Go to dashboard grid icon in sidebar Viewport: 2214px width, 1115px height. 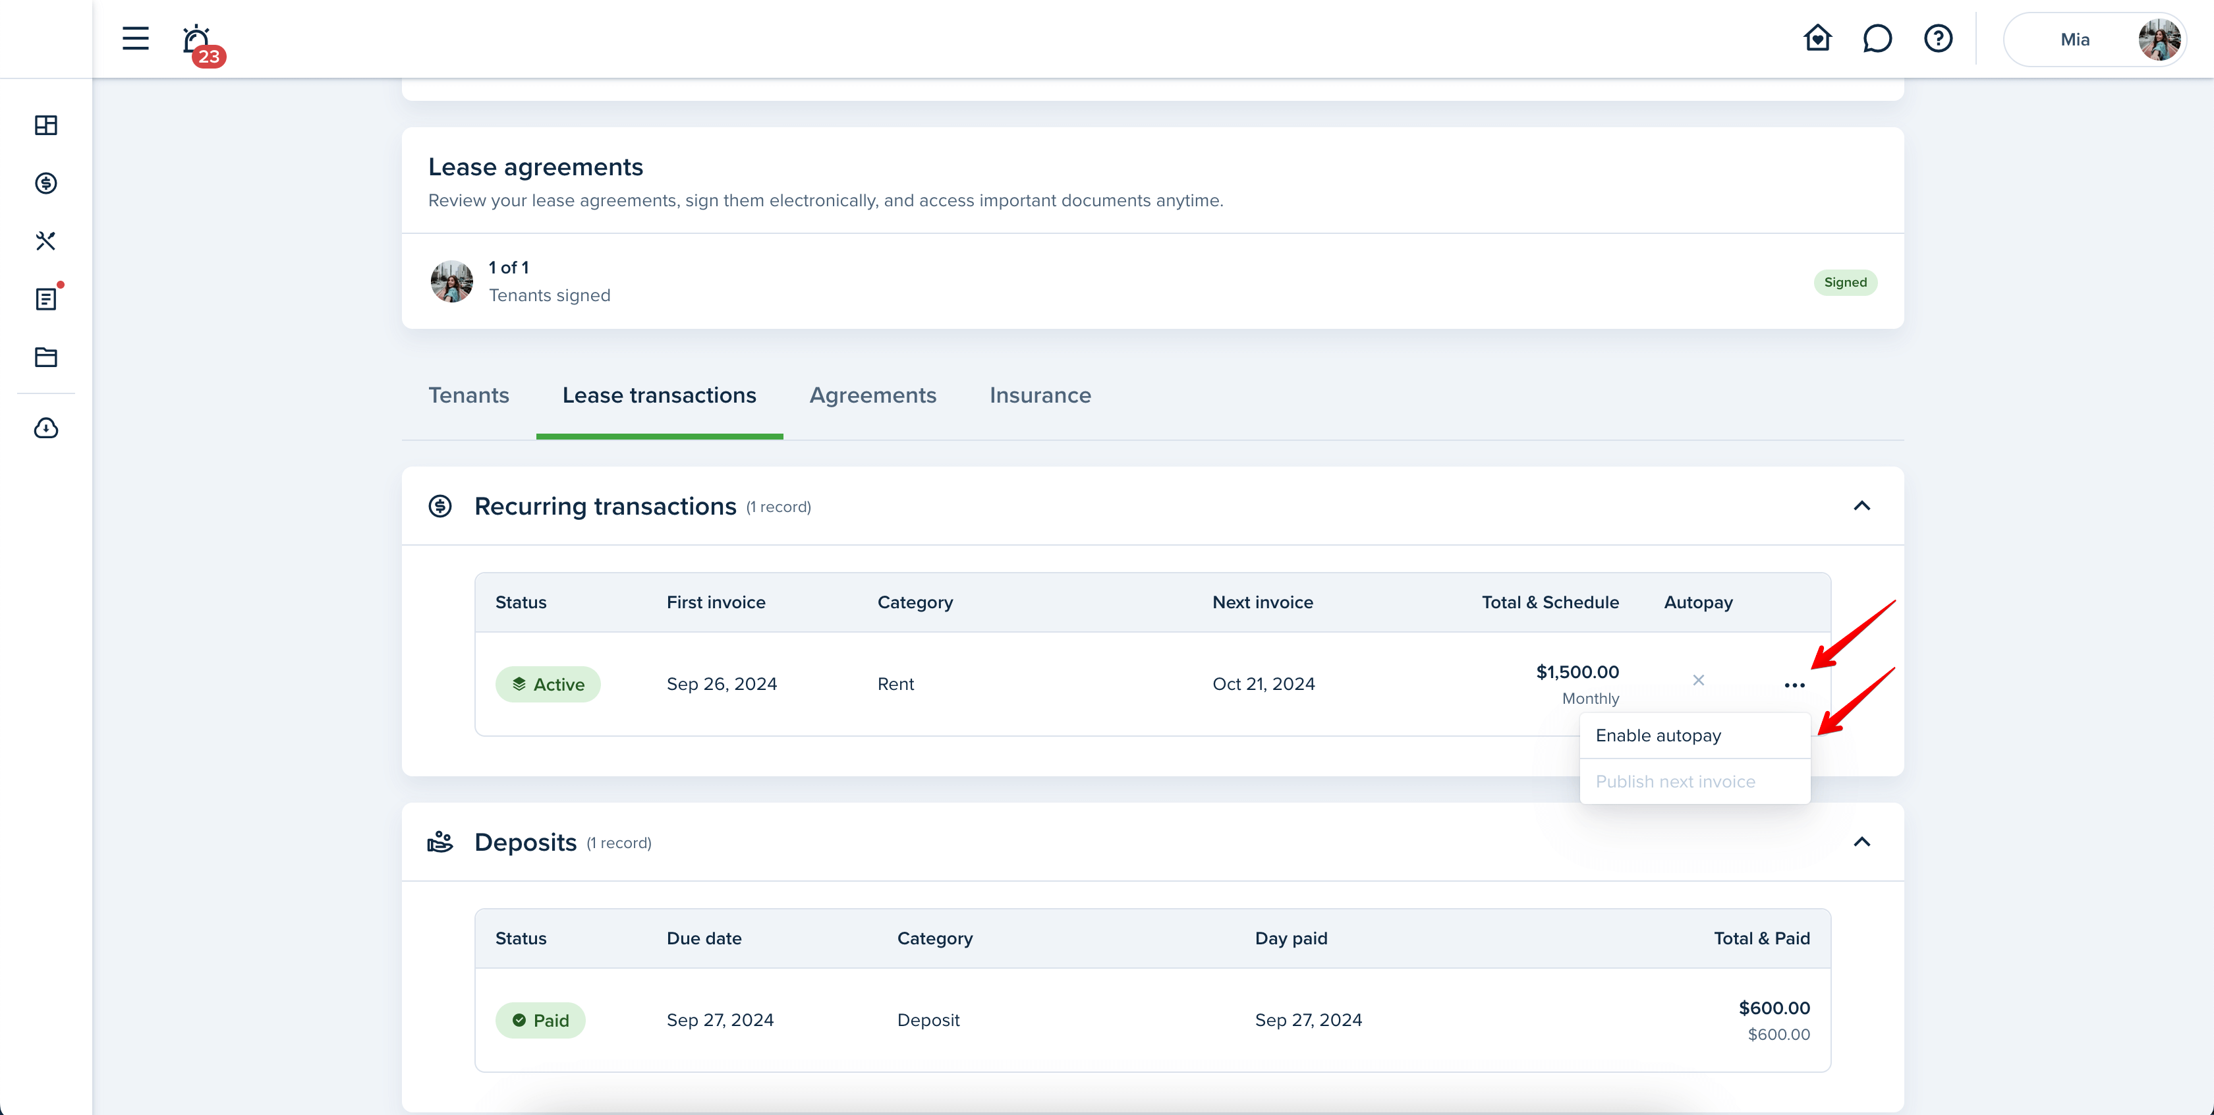46,125
